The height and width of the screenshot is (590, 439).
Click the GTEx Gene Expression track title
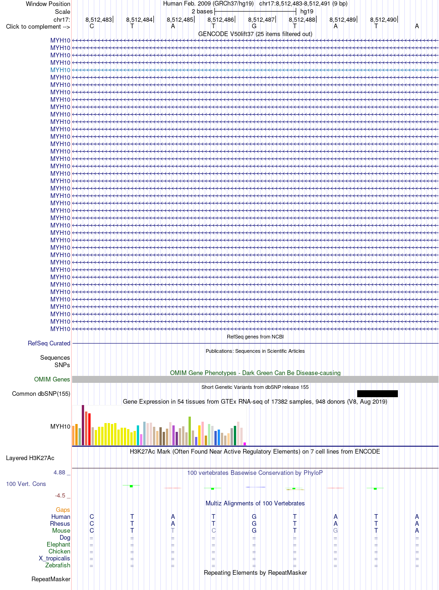pos(255,401)
